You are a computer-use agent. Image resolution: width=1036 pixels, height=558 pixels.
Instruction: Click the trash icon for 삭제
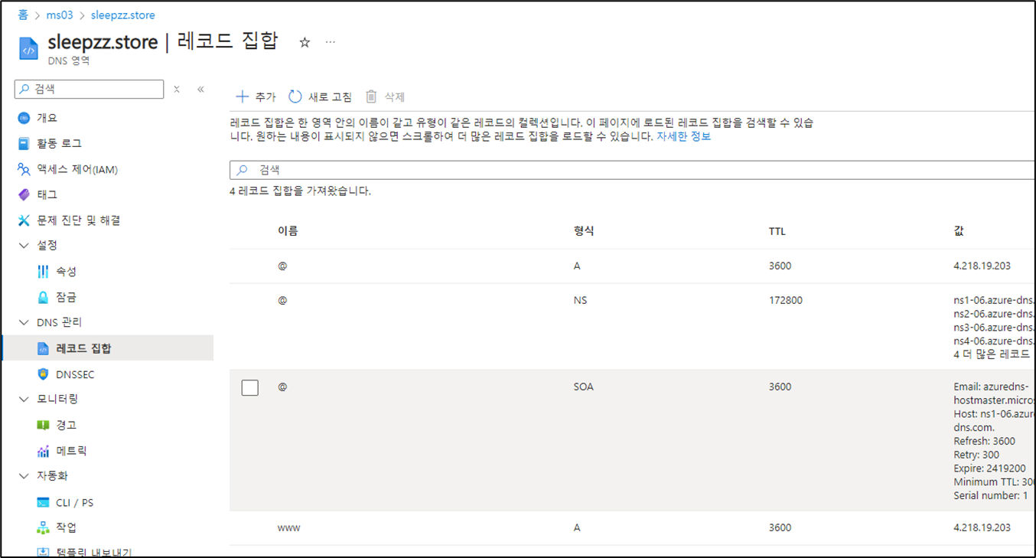(371, 96)
